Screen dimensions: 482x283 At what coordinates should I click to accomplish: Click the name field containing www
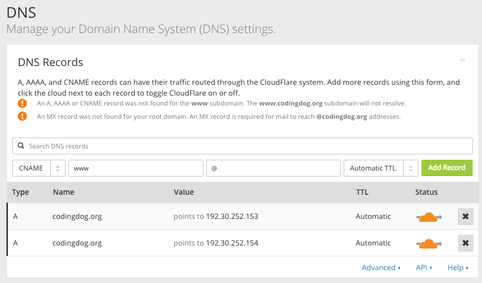[x=135, y=168]
